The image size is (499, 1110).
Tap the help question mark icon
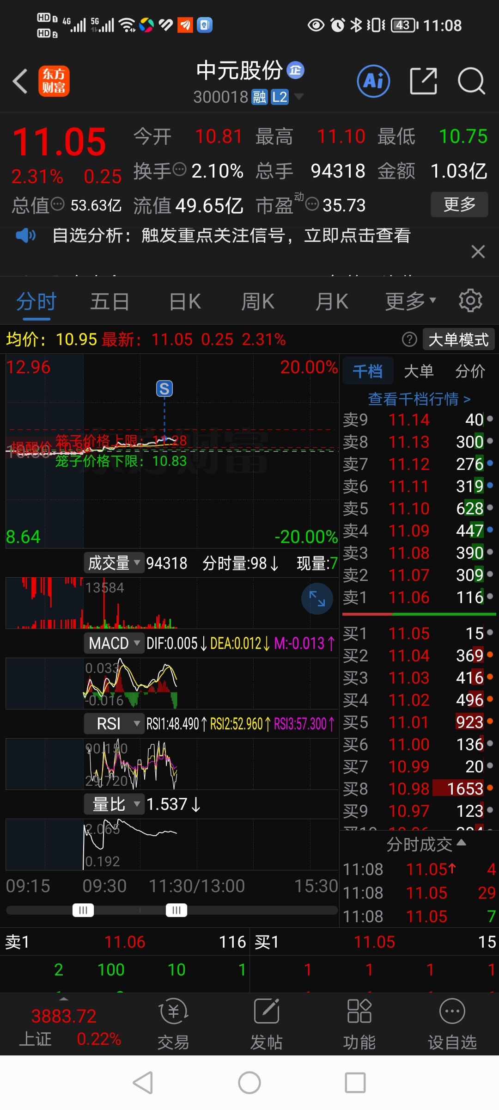tap(409, 339)
